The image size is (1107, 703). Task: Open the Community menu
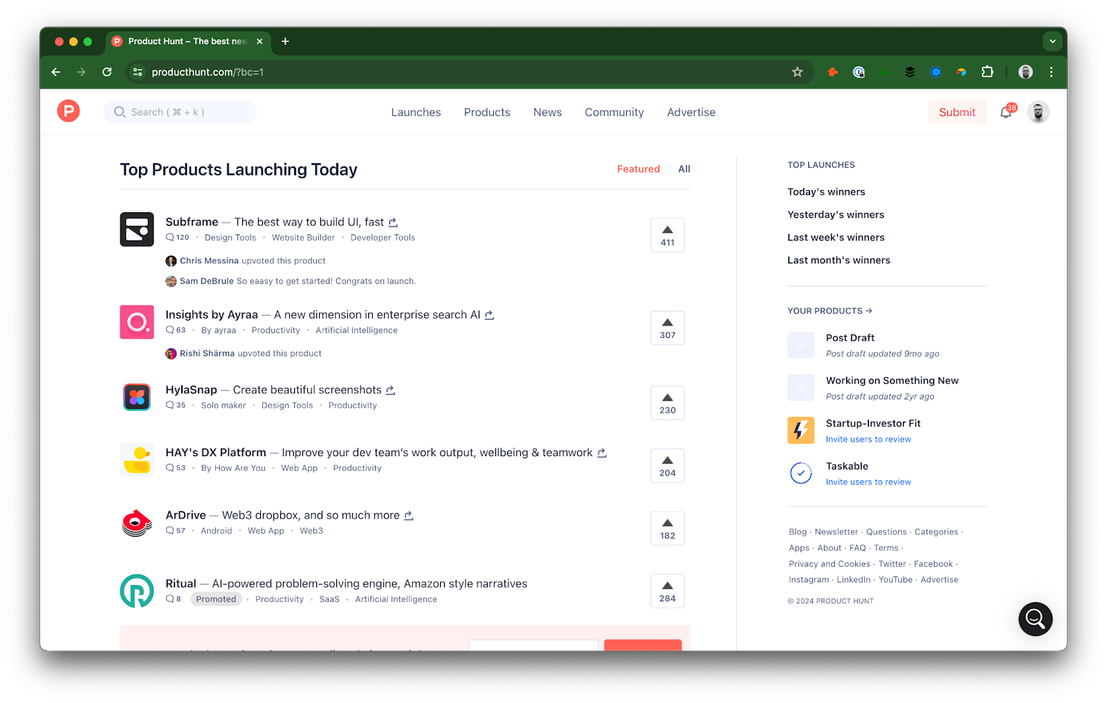(614, 112)
